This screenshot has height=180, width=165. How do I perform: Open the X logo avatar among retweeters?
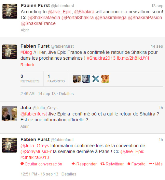(x=96, y=79)
